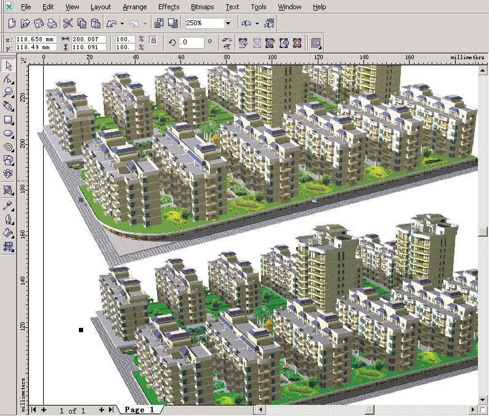Open the Fill bucket tool flyout
This screenshot has height=416, width=489.
(x=9, y=233)
